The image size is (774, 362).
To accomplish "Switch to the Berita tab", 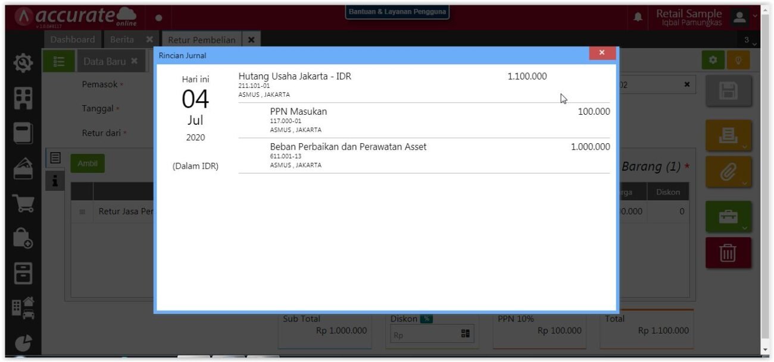I will coord(121,39).
